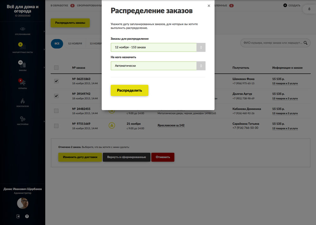
Task: Click recipient name Сарайкина Татьяна
Action: click(246, 124)
